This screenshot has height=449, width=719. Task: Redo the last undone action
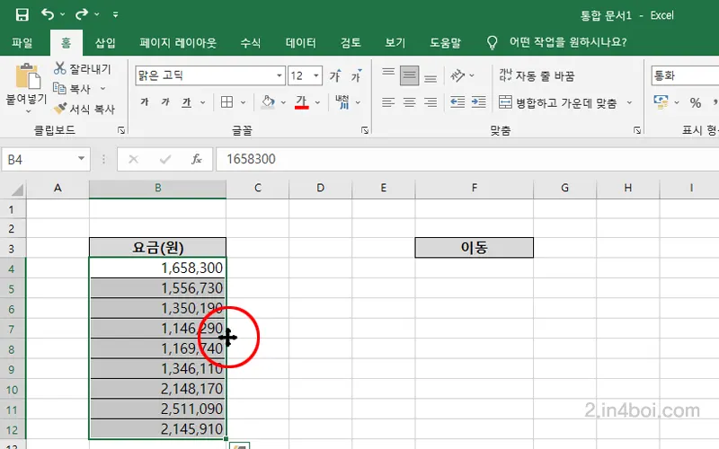pos(82,14)
